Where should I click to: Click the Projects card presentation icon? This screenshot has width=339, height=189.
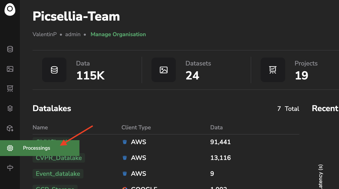(273, 70)
